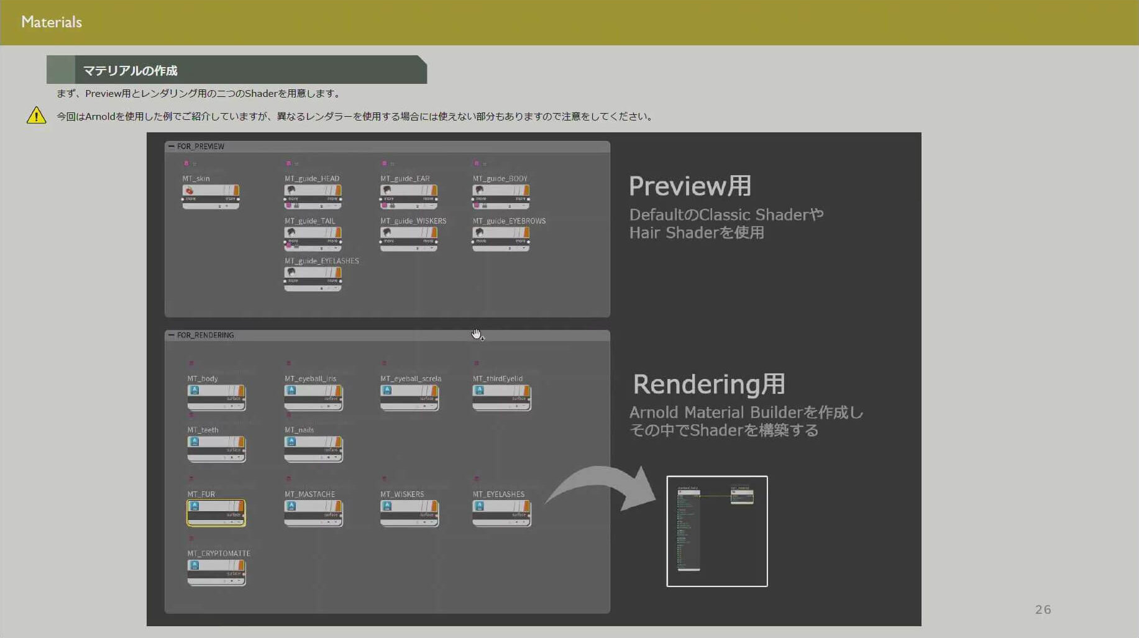Toggle the orange flag on MT_EYELASHES node

526,506
